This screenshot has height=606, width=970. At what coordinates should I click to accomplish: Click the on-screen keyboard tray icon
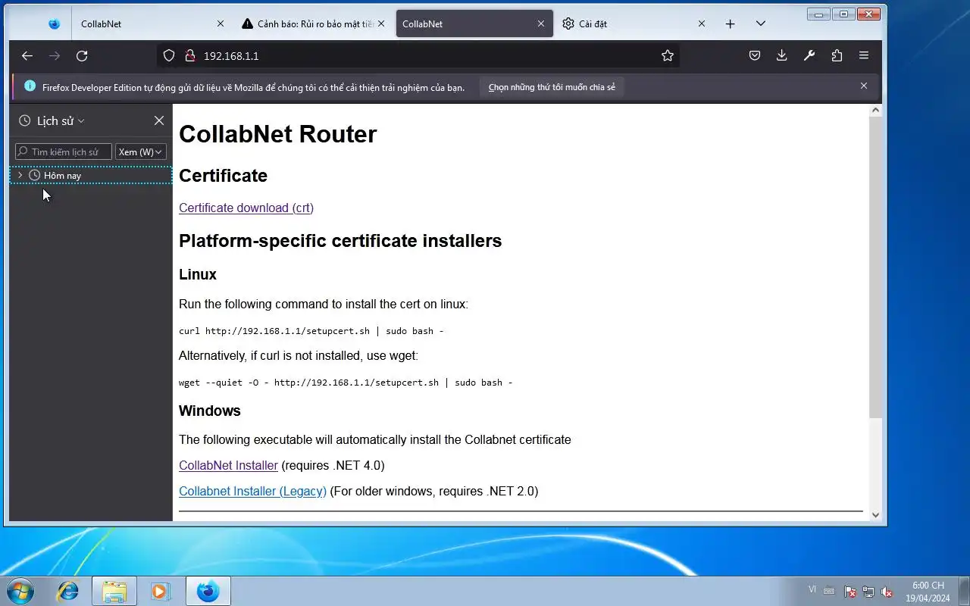[829, 592]
